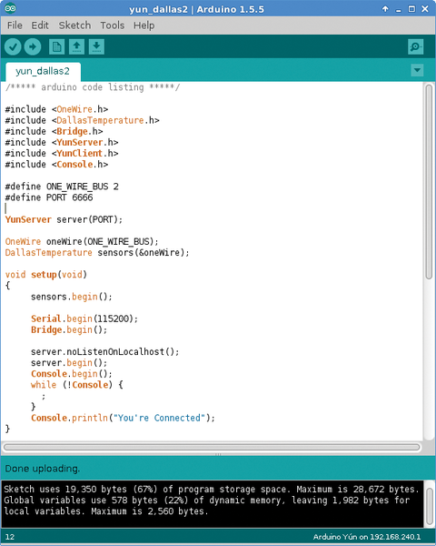The width and height of the screenshot is (436, 546).
Task: Click the Verify checkmark button
Action: click(x=14, y=46)
